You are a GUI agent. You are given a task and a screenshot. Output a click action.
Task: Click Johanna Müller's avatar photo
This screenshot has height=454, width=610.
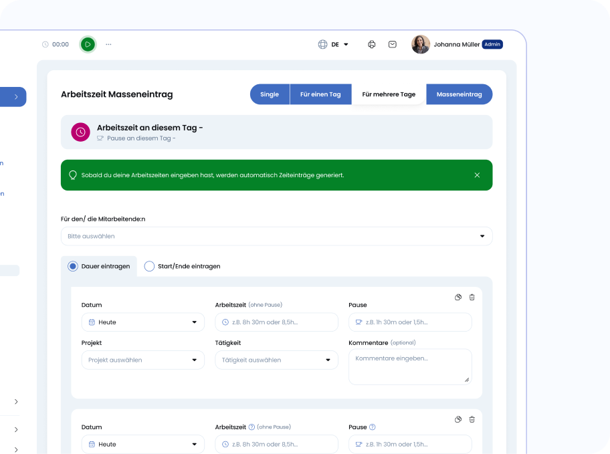421,44
